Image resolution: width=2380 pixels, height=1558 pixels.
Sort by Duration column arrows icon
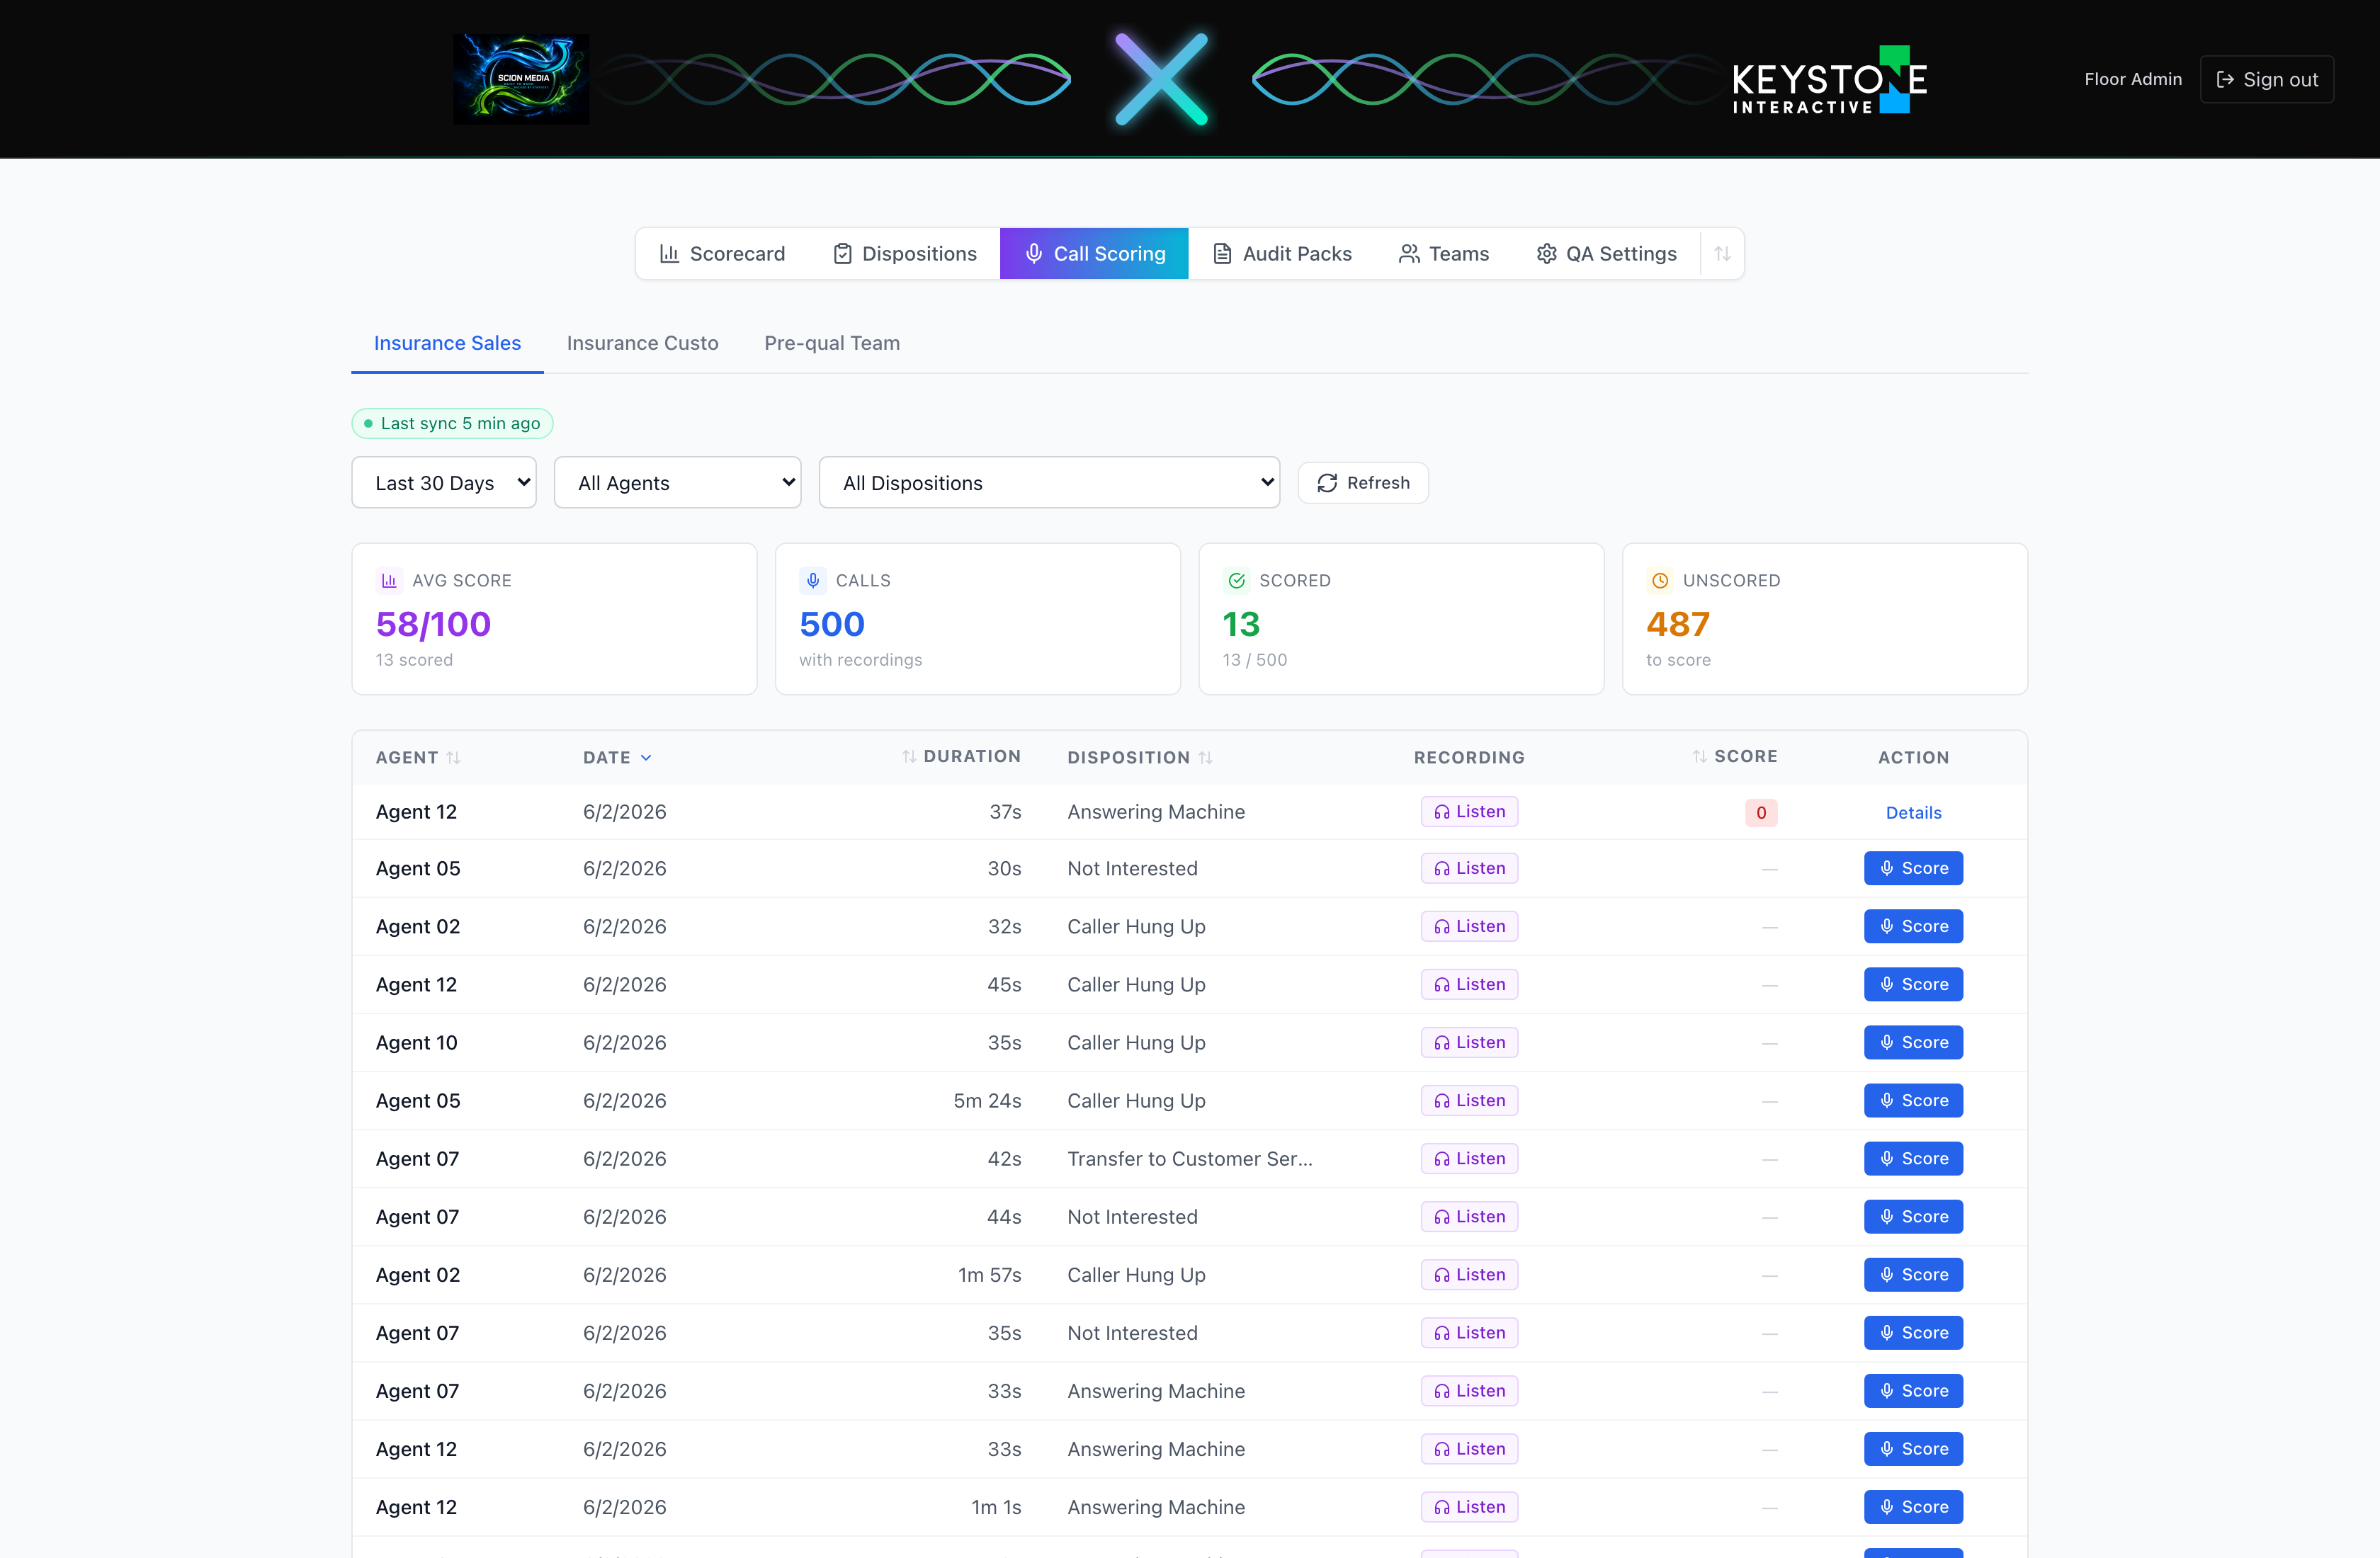coord(909,757)
